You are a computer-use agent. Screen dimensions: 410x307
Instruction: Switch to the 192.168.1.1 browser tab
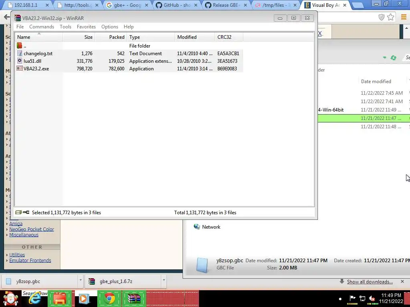28,5
